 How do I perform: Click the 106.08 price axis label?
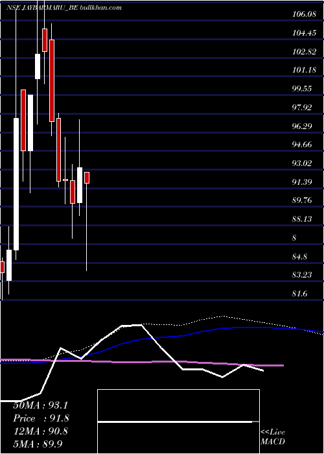click(x=304, y=14)
